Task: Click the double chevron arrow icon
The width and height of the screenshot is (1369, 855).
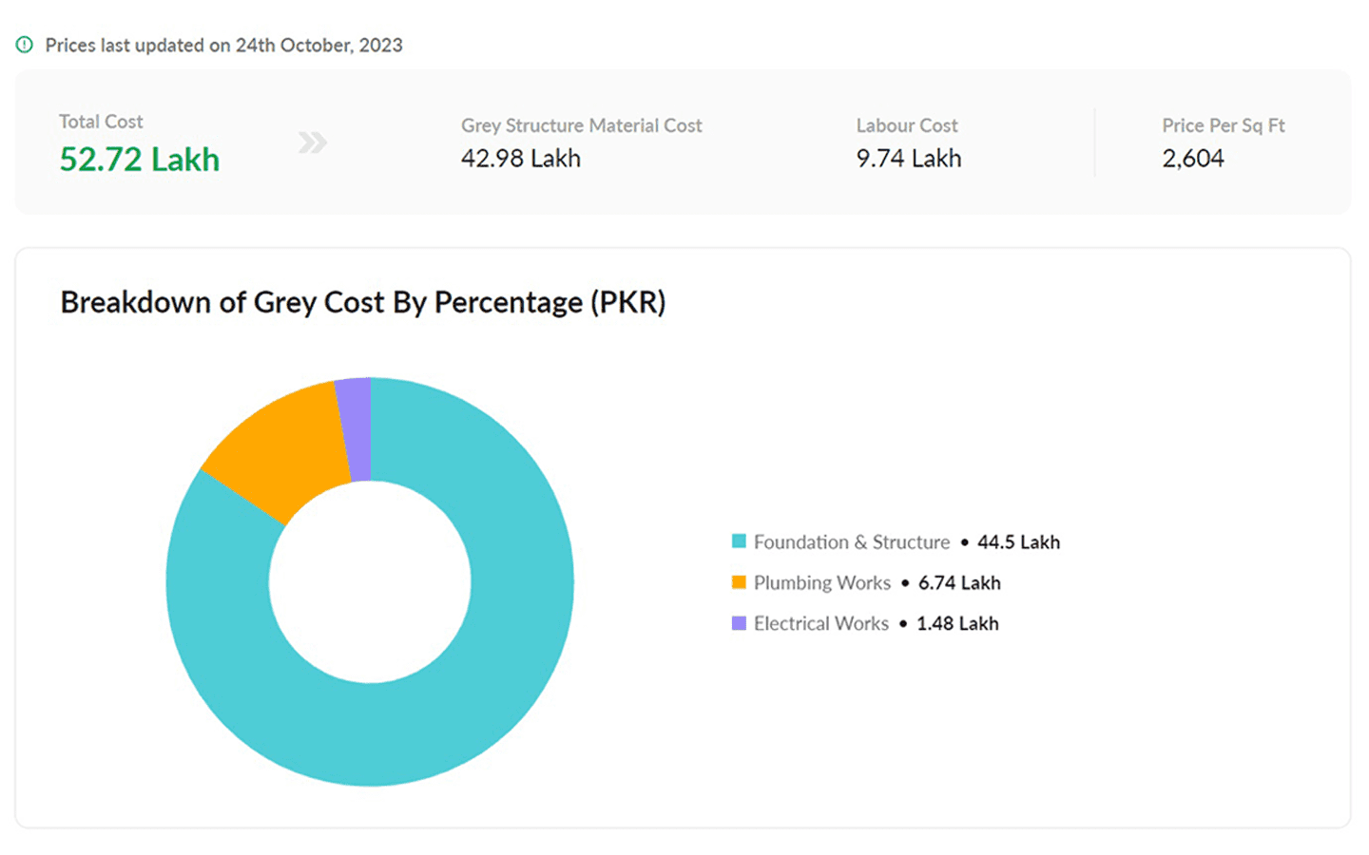Action: 312,142
